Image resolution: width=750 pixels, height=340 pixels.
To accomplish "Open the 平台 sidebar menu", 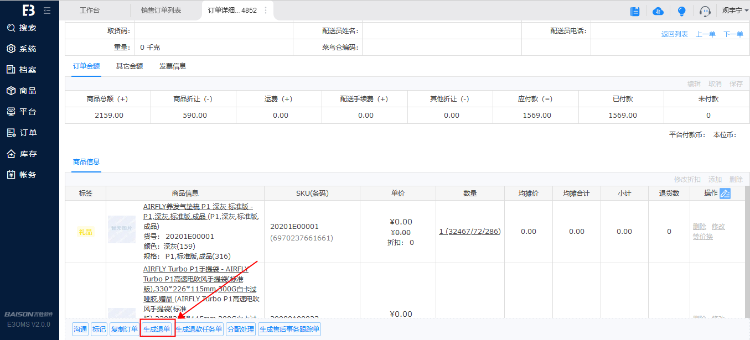I will (x=22, y=112).
